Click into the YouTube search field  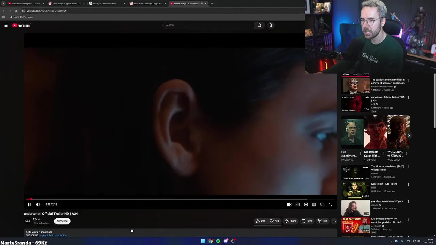click(208, 25)
